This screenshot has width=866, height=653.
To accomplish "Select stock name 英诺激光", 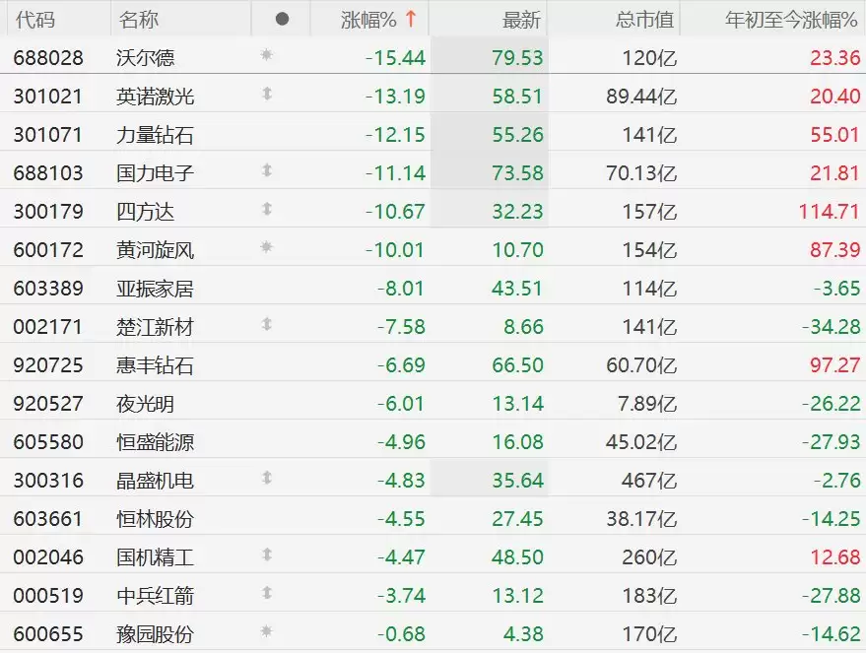I will pos(156,97).
